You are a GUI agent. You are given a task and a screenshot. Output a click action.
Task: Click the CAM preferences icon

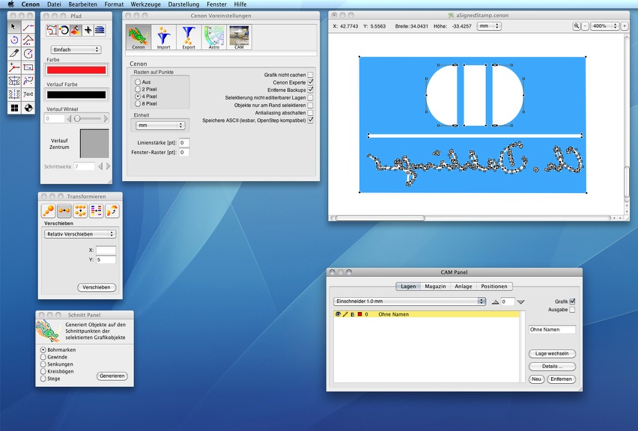point(240,37)
